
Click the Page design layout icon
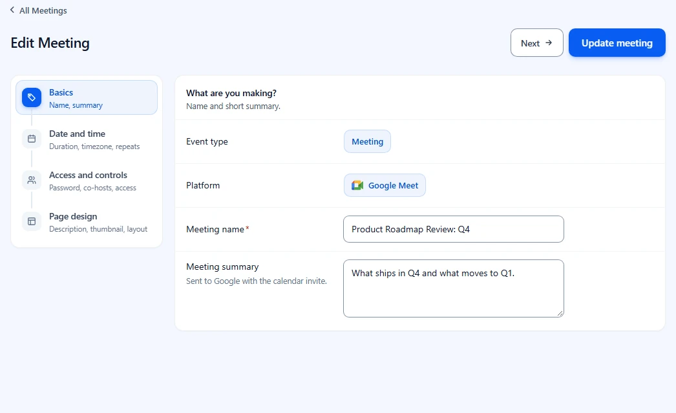32,221
